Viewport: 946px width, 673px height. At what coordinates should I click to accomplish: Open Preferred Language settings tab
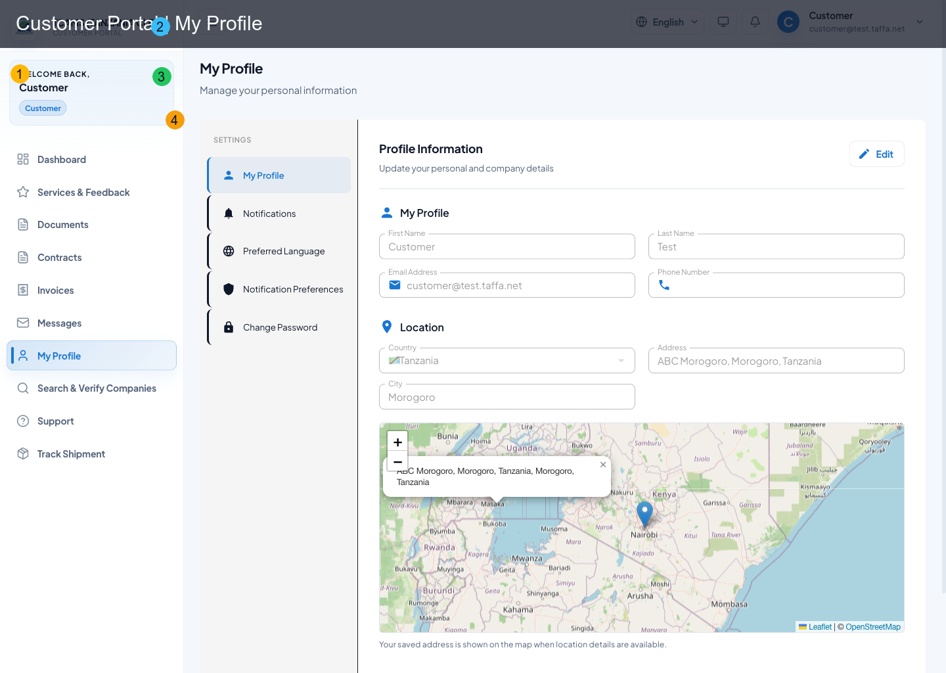point(279,251)
